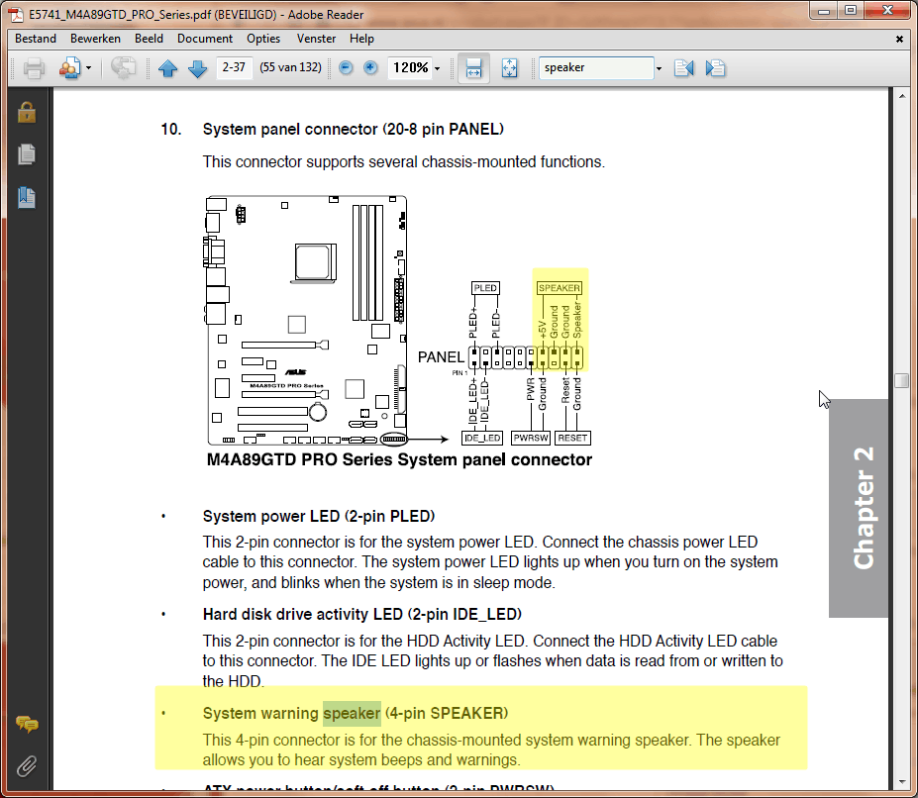The width and height of the screenshot is (918, 798).
Task: Open the collaborate/share tool icon
Action: click(x=69, y=68)
